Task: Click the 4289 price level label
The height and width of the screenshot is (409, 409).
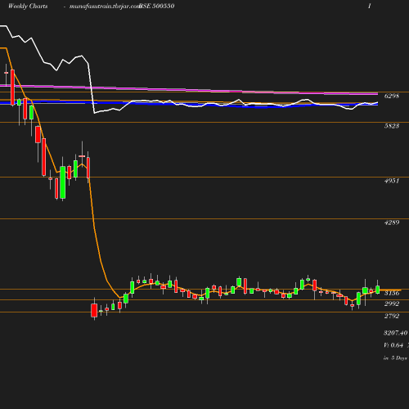Action: coord(392,222)
